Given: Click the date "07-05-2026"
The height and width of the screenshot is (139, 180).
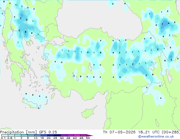Looking at the screenshot, I should 122,132.
